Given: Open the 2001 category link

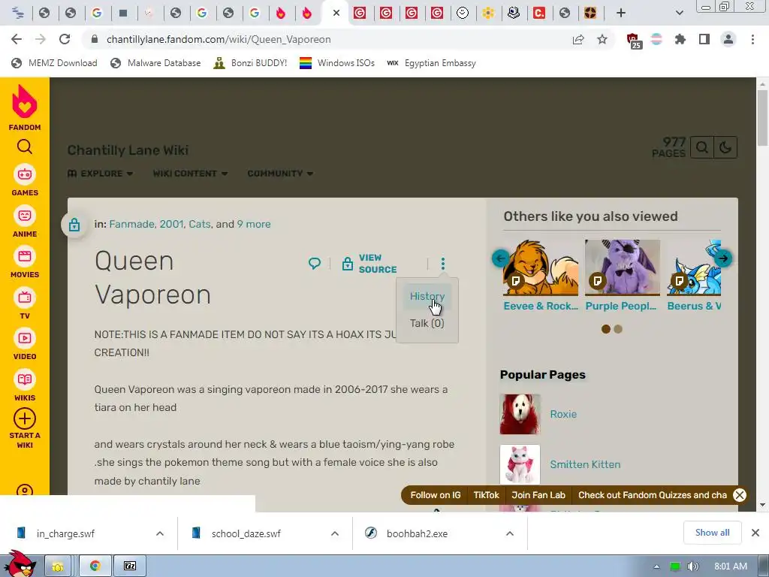Looking at the screenshot, I should click(172, 224).
